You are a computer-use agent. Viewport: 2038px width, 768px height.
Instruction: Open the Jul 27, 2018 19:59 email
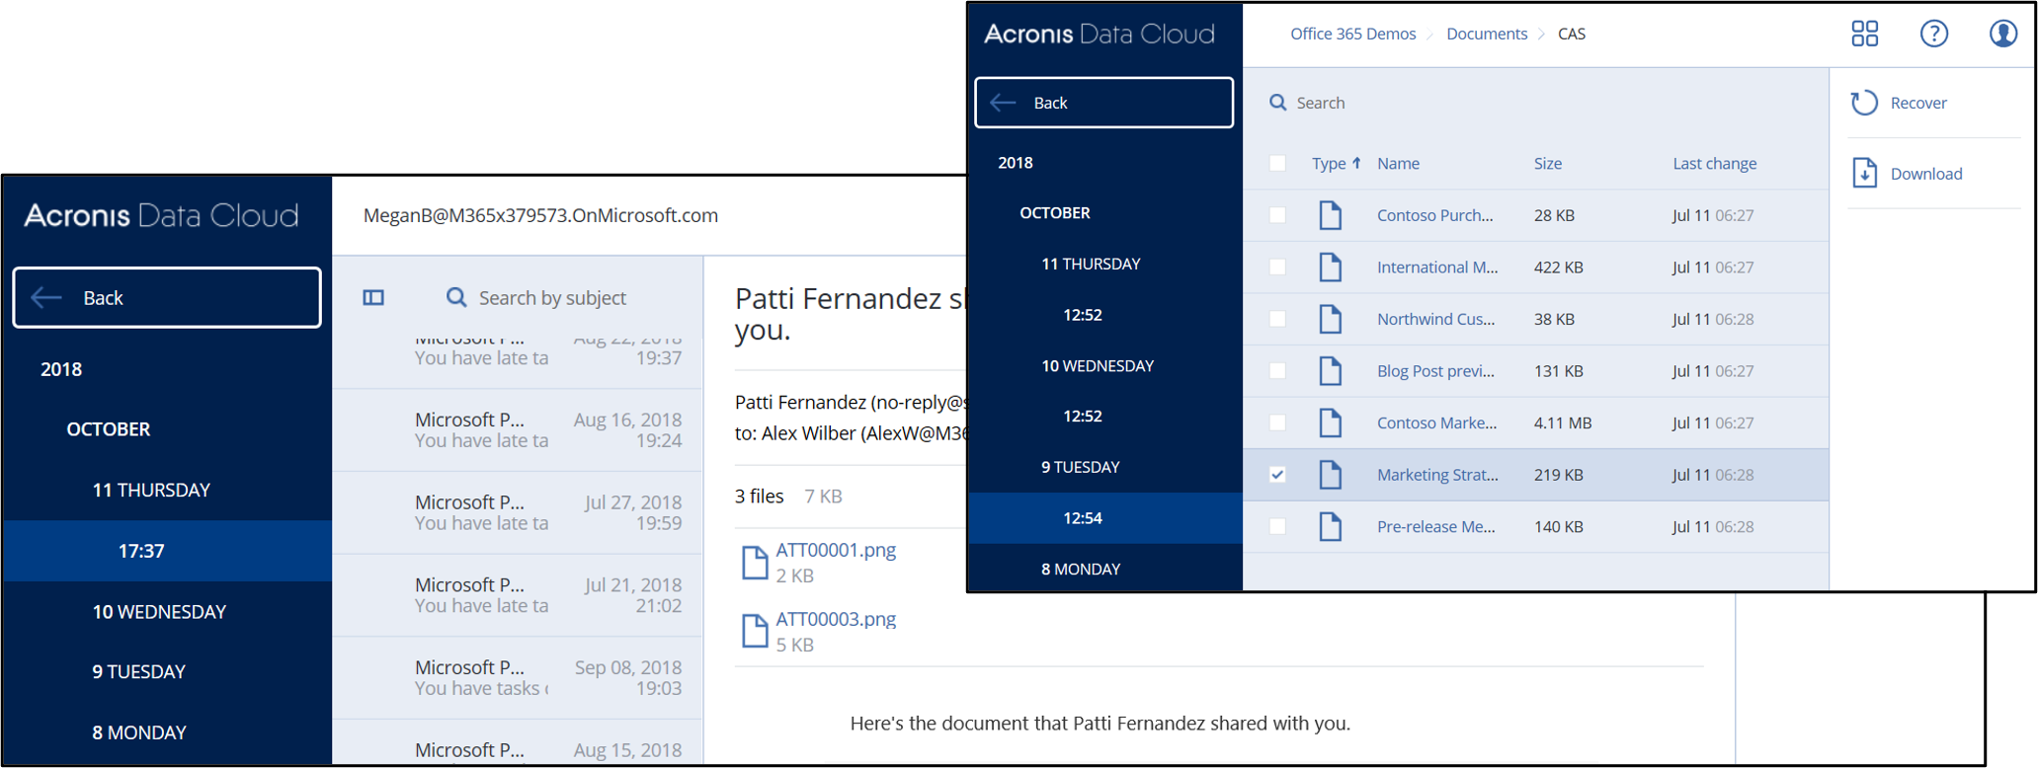[x=518, y=513]
